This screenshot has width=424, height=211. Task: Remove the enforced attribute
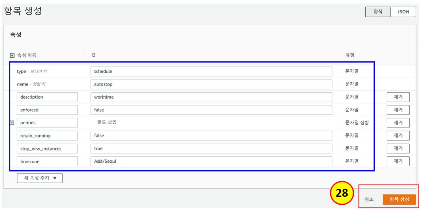tap(398, 110)
